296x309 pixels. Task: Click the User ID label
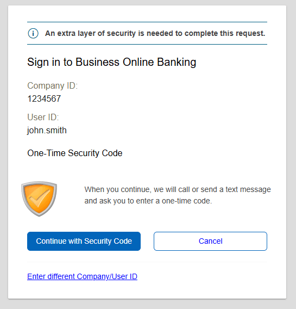click(43, 118)
